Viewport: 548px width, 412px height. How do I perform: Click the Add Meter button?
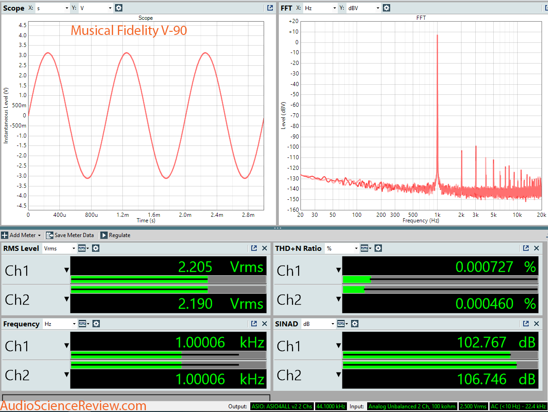(21, 235)
